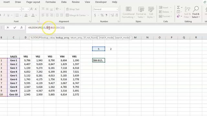Select cell with value 9,796

coord(26,60)
